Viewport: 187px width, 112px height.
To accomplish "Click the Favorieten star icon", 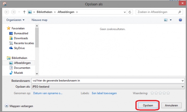I will point(9,28).
